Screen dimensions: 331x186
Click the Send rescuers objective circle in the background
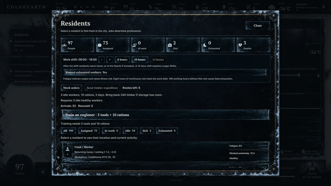point(11,81)
